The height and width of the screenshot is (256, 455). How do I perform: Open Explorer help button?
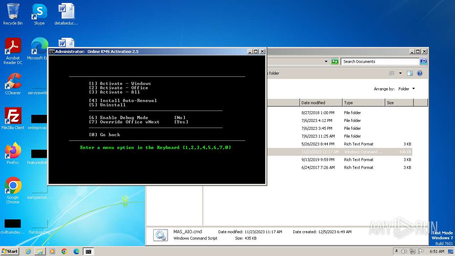click(419, 73)
